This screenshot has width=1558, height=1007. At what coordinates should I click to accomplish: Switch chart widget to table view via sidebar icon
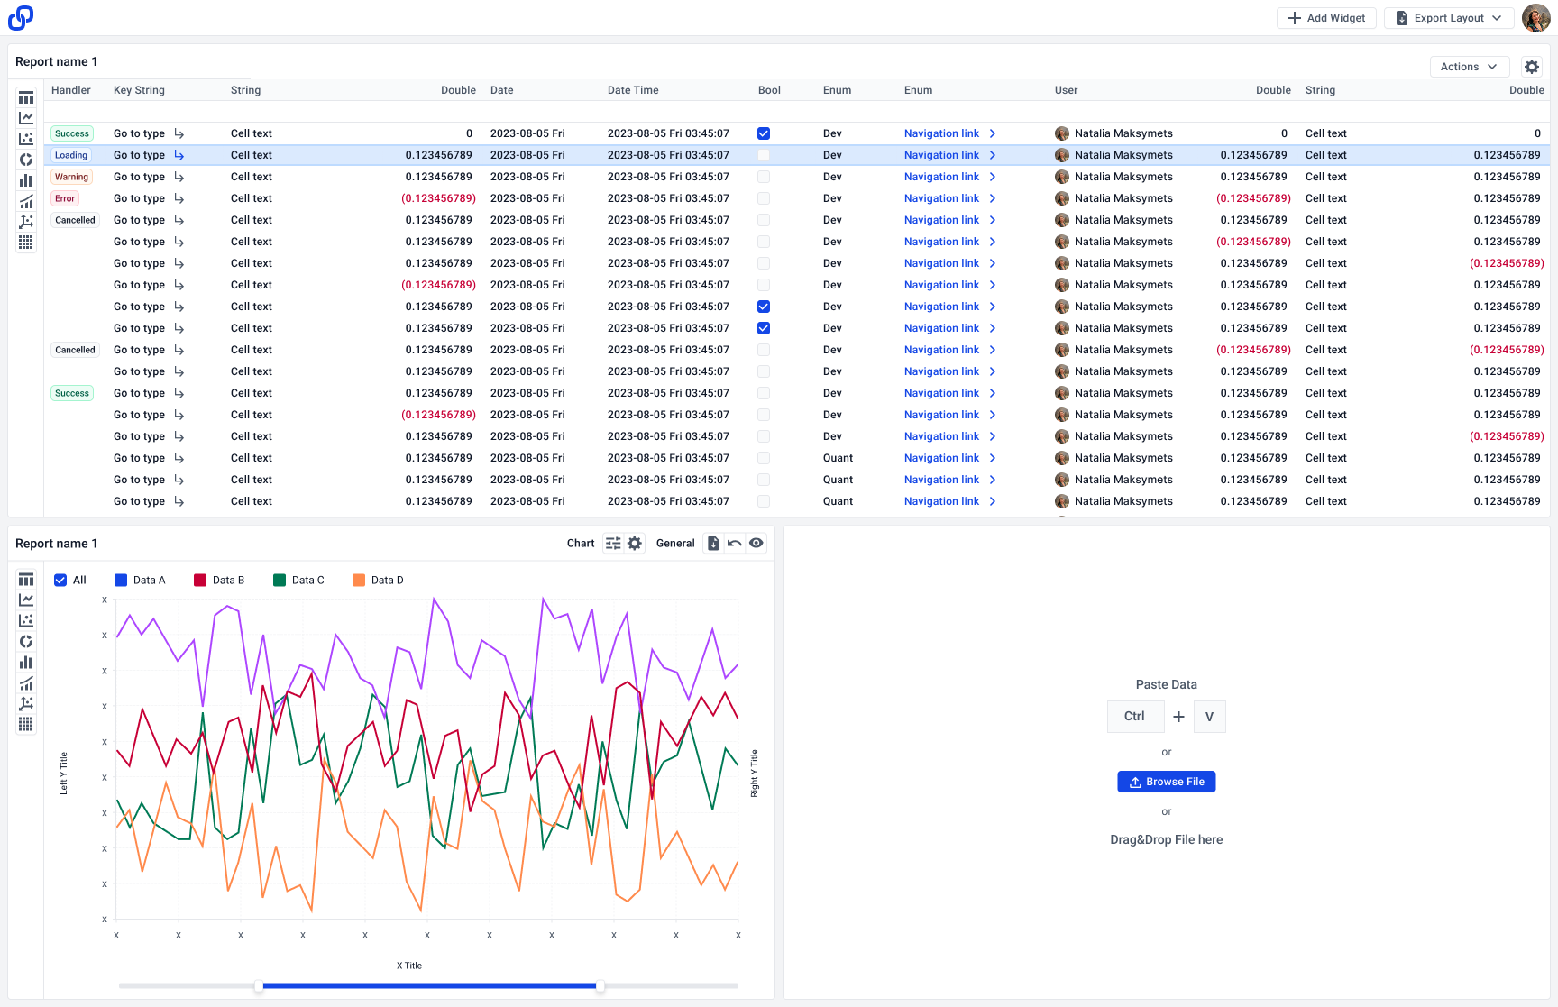tap(26, 580)
